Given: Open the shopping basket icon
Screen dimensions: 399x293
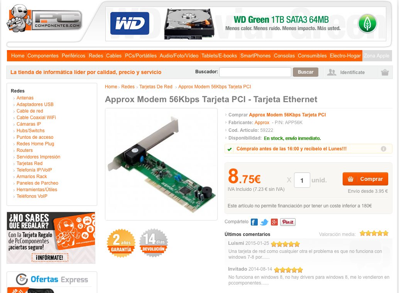Looking at the screenshot, I should point(385,72).
